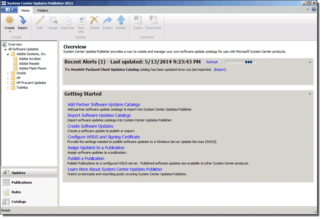Image resolution: width=322 pixels, height=219 pixels.
Task: Click the Publish up-arrow icon
Action: [x=121, y=20]
